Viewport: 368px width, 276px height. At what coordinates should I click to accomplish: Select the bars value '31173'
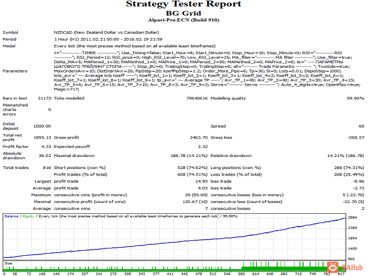click(x=44, y=98)
